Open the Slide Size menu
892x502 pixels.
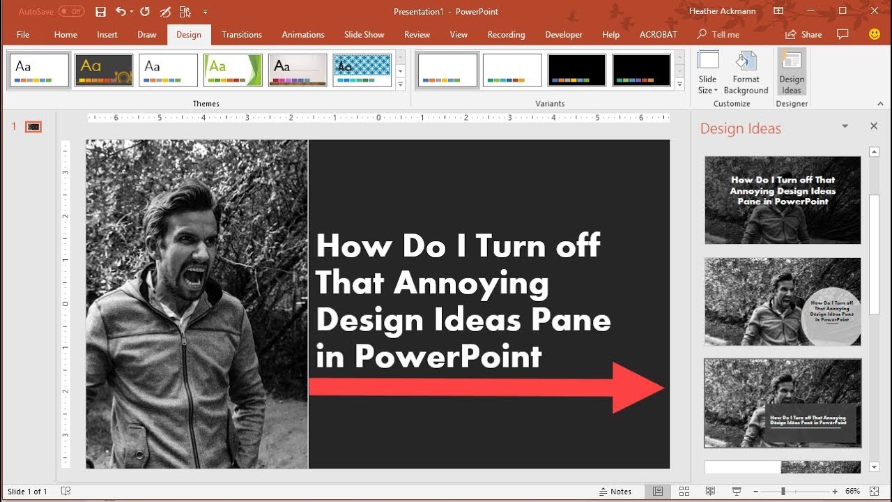[x=707, y=73]
